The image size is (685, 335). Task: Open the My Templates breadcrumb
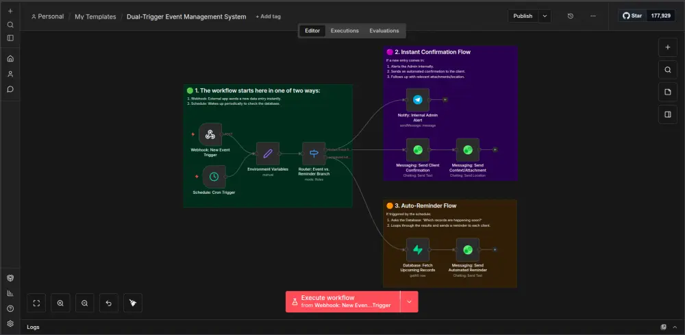pos(95,16)
